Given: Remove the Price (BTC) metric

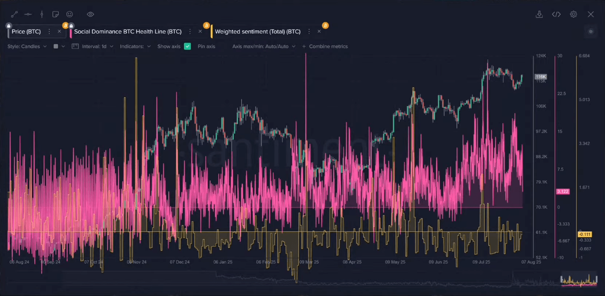Looking at the screenshot, I should point(59,31).
